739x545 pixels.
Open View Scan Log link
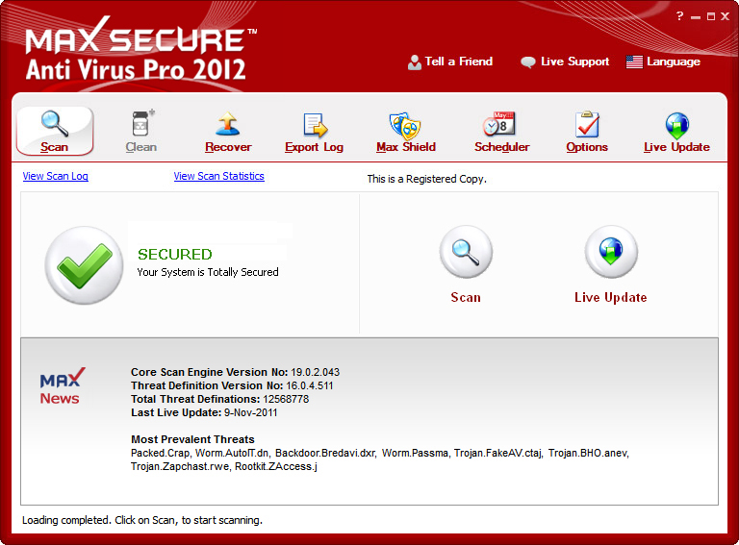[55, 176]
